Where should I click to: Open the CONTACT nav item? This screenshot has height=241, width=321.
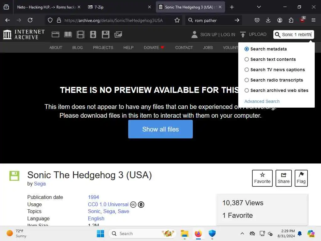point(184,48)
